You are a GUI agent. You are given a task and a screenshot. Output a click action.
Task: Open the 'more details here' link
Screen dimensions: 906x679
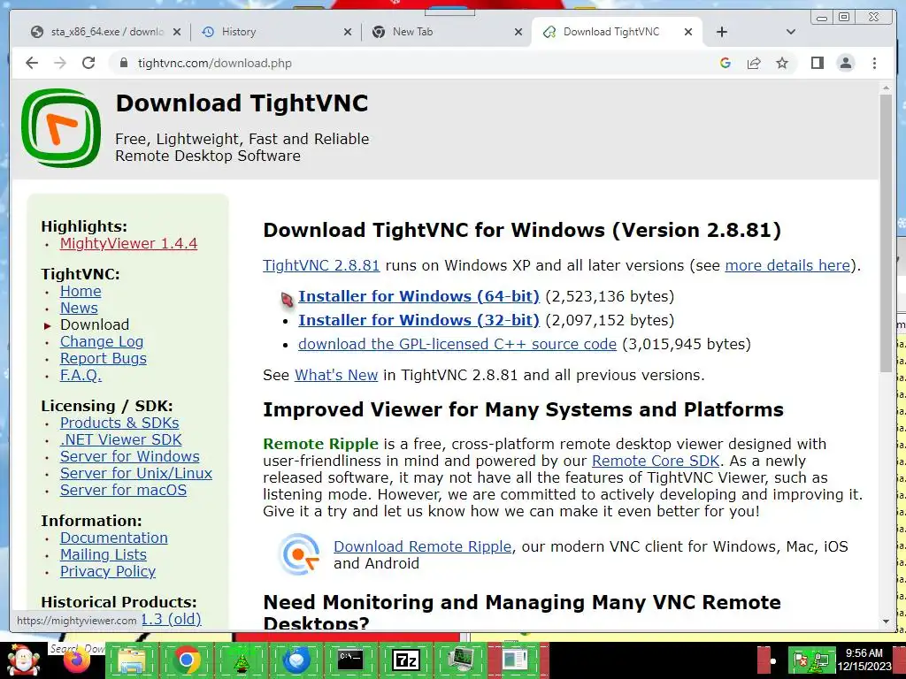click(x=787, y=265)
